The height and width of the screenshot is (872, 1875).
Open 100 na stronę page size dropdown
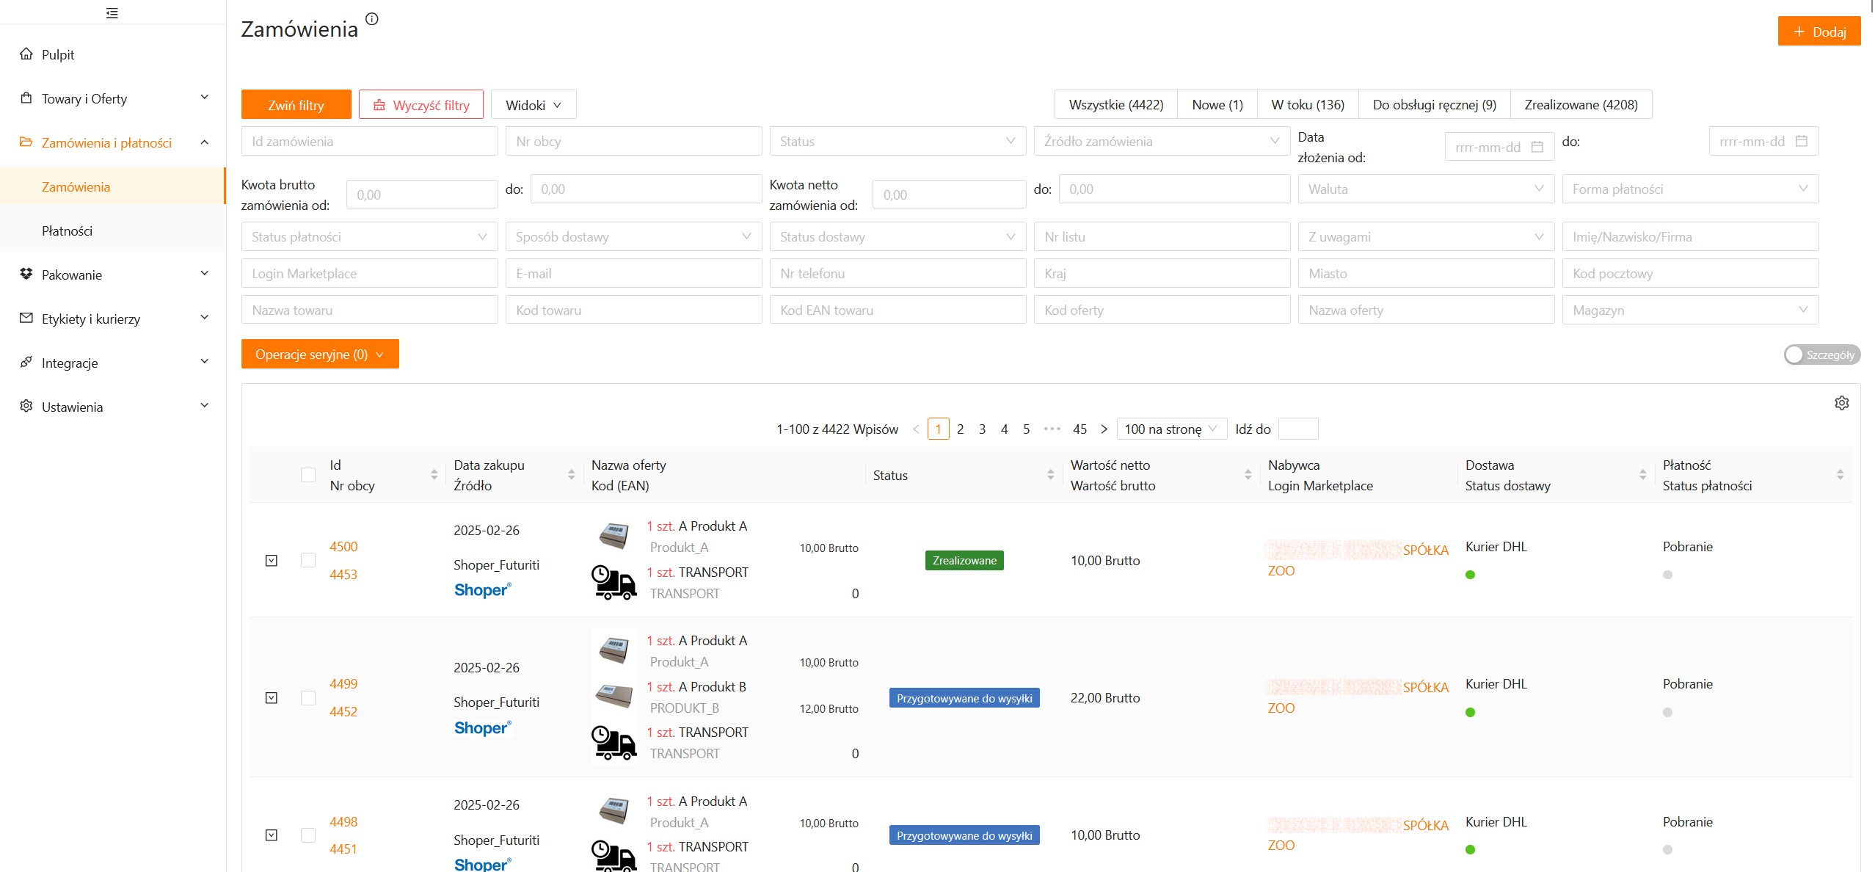click(1170, 429)
